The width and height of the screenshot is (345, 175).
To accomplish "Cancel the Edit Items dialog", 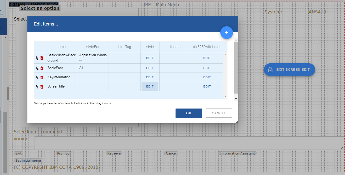I will (219, 113).
